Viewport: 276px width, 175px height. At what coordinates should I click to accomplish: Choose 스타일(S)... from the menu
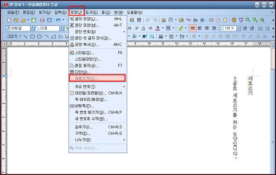98,53
